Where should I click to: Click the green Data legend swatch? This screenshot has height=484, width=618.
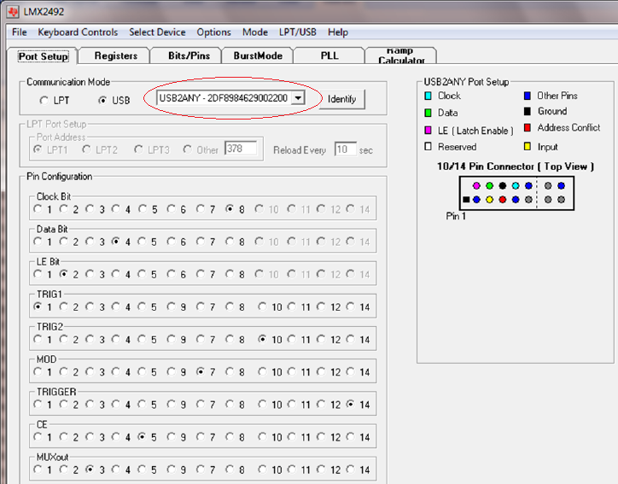pyautogui.click(x=428, y=114)
